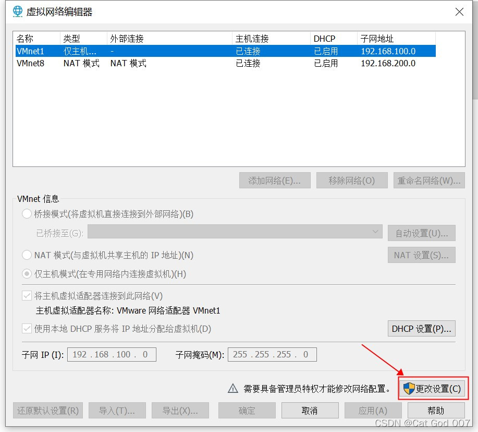The image size is (478, 432).
Task: Click the 自动设置(U)... button
Action: (422, 233)
